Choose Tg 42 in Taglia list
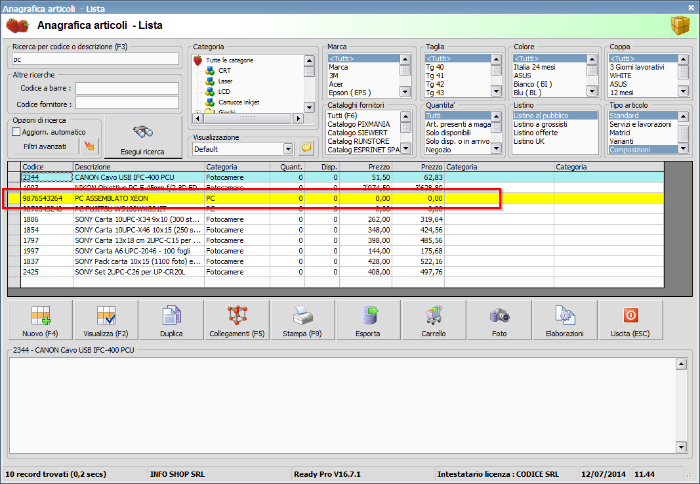Screen dimensions: 700x484 click(x=457, y=84)
